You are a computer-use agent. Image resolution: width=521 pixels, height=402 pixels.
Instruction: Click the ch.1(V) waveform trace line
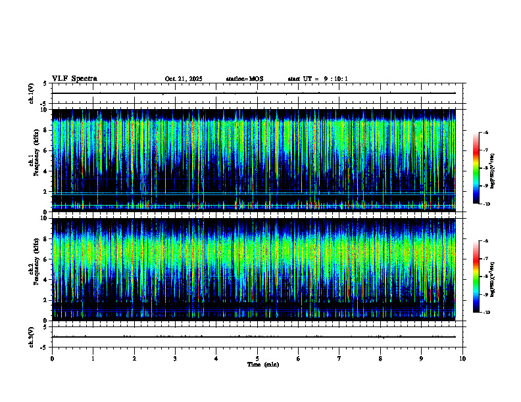[x=254, y=93]
